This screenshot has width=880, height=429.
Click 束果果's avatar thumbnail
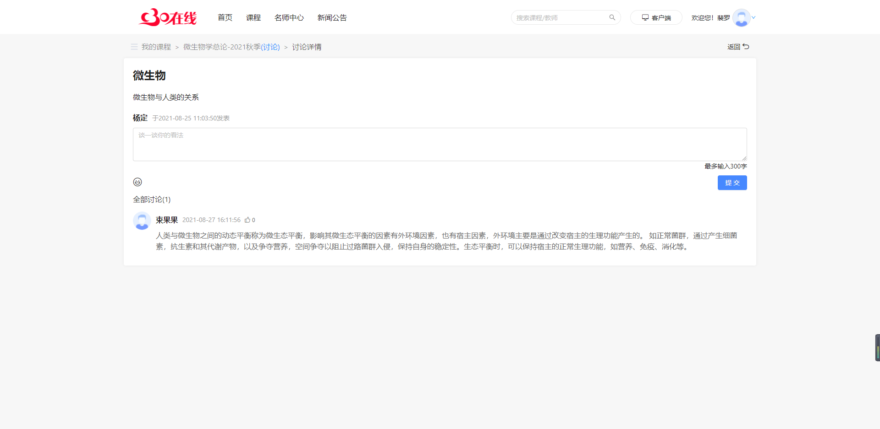tap(142, 221)
